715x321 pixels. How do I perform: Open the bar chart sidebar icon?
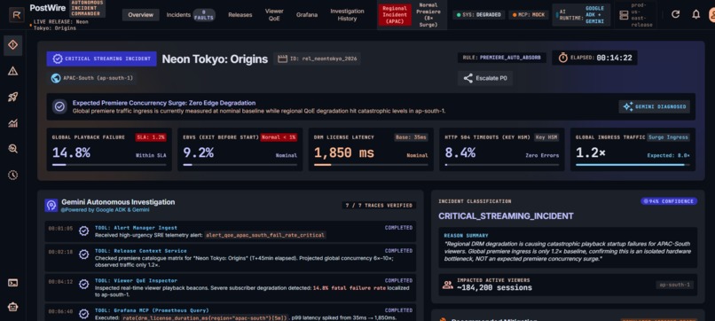click(12, 122)
